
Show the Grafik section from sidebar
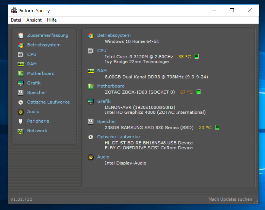coord(34,83)
